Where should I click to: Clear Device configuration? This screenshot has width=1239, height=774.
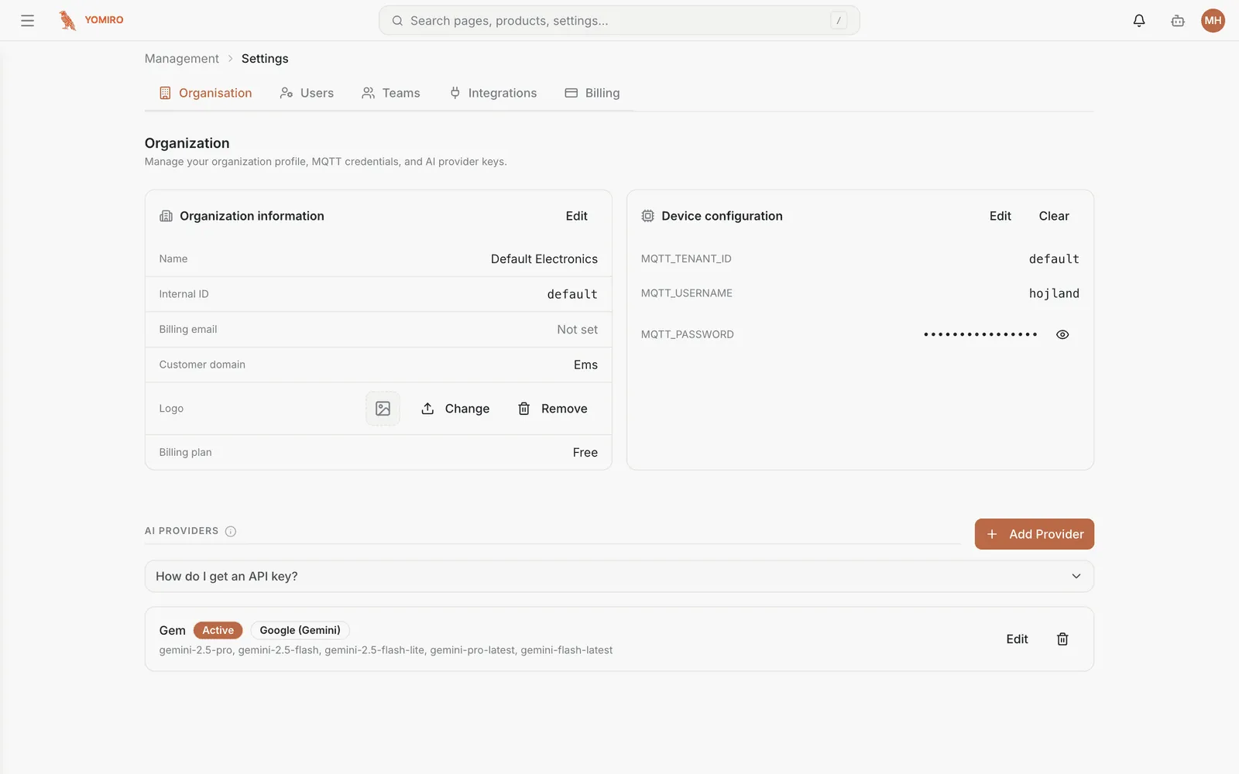point(1054,216)
